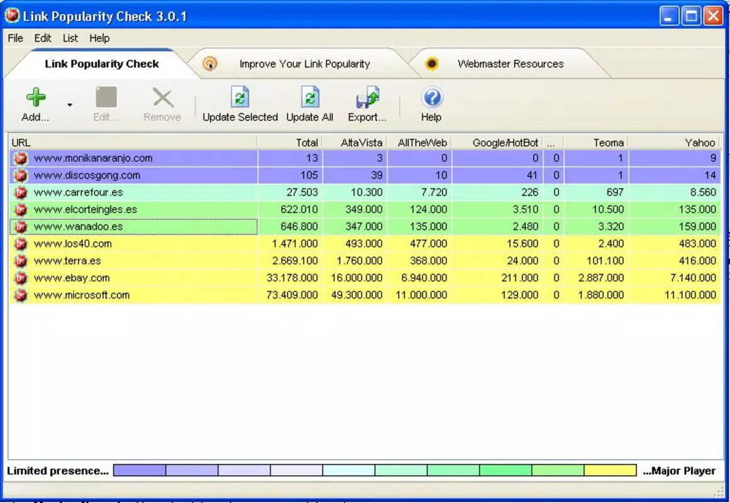Select the www.discosgong.com URL text
Screen dimensions: 730x503
[87, 175]
